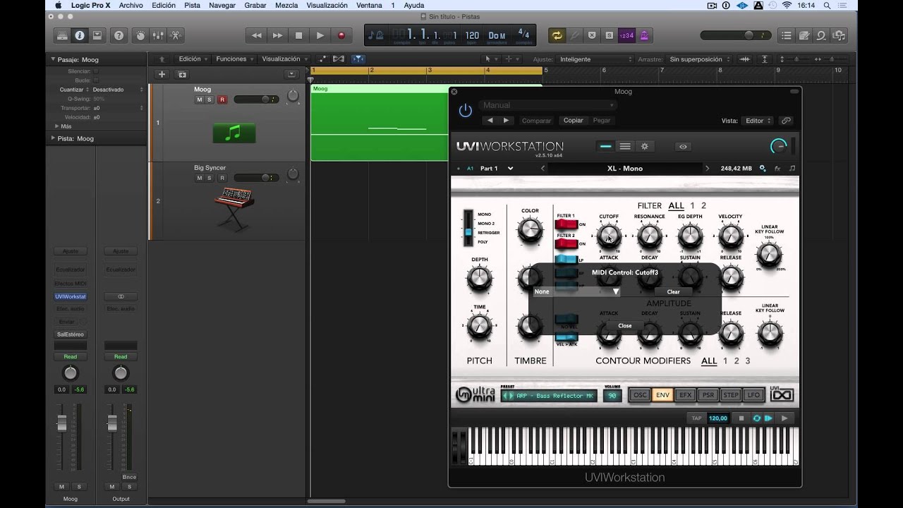The image size is (903, 508).
Task: Show Smart Controls dial icon
Action: (140, 35)
